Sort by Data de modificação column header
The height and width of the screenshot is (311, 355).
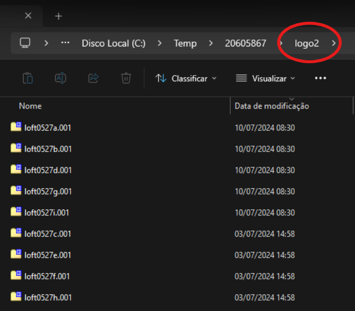click(x=272, y=106)
